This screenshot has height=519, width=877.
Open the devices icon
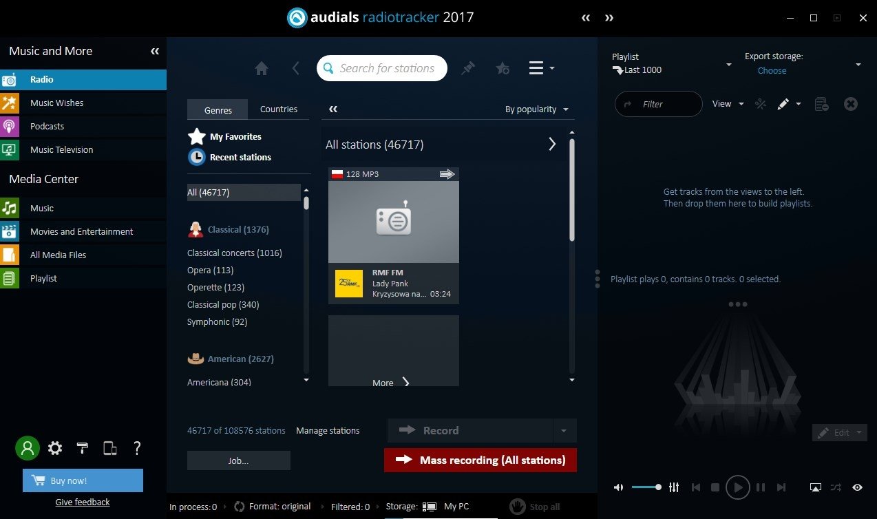109,448
